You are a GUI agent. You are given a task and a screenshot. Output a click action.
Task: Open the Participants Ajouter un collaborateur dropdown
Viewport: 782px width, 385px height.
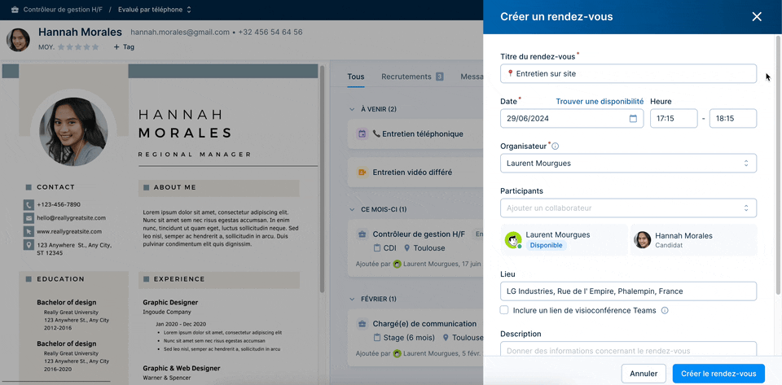click(x=628, y=208)
